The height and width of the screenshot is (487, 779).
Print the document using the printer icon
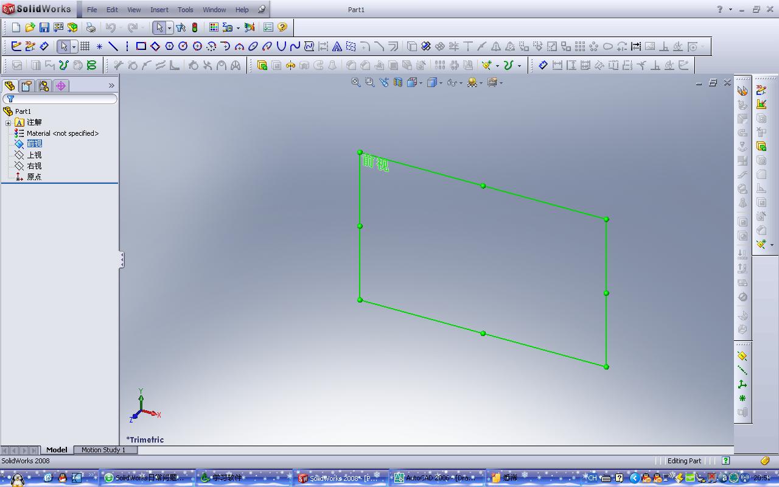(91, 27)
